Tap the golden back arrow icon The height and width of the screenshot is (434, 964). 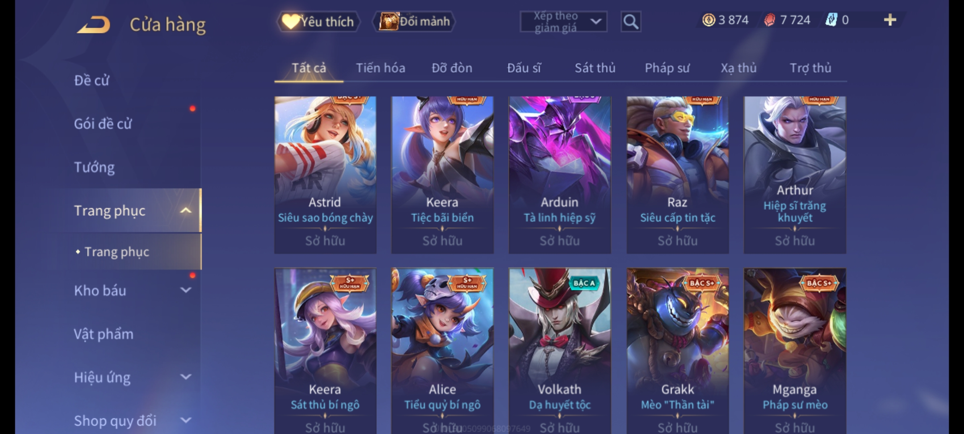[x=94, y=25]
